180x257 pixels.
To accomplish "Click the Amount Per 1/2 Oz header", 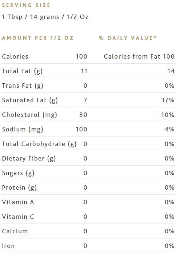I will (x=37, y=38).
